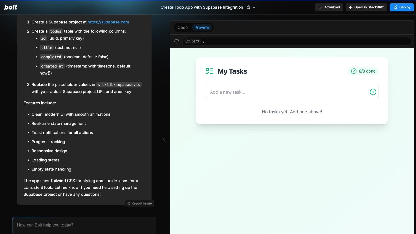416x234 pixels.
Task: Click the rocket icon on the Deploy button
Action: (395, 7)
